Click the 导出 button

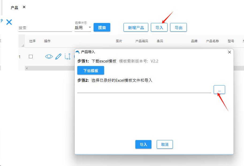pos(178,28)
